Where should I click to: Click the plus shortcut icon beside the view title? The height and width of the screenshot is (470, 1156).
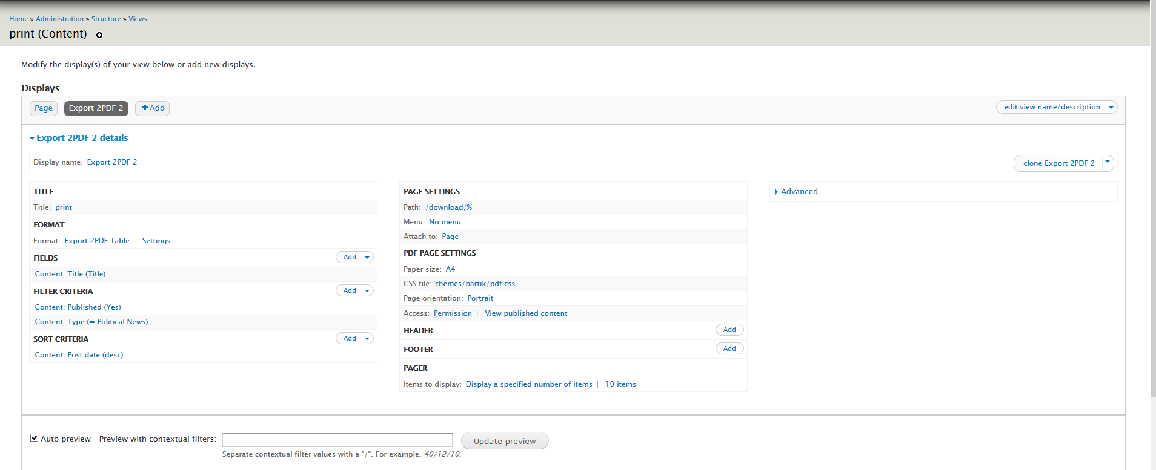tap(99, 35)
